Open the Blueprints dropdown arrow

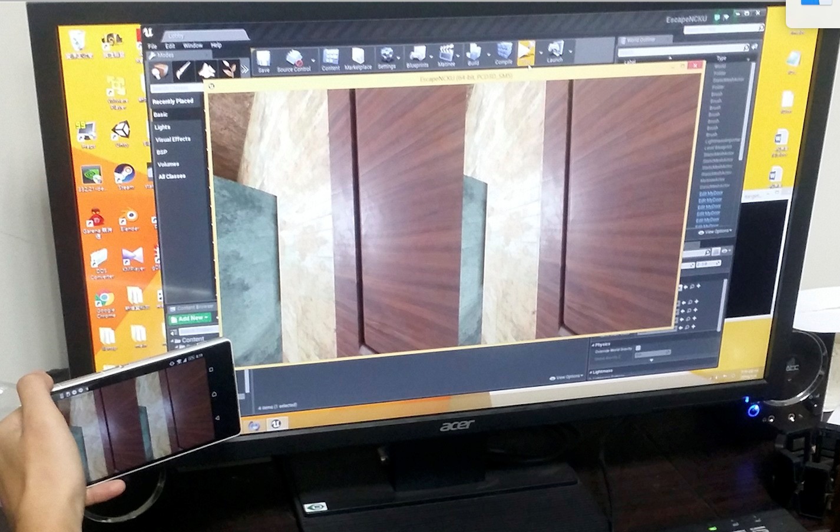coord(431,57)
